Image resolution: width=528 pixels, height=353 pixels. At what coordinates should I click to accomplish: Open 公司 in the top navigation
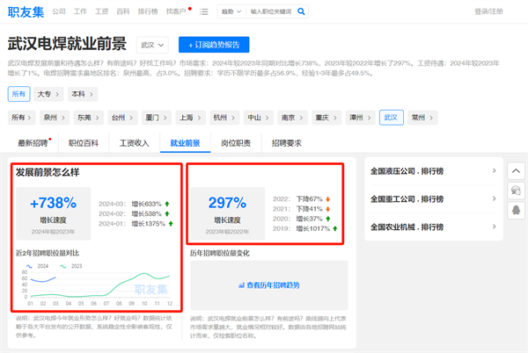pos(59,11)
